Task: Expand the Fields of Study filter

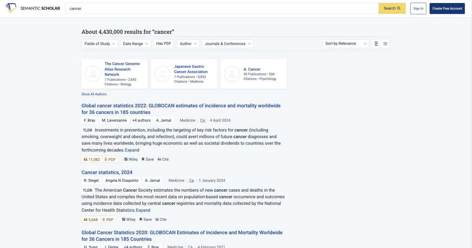Action: tap(100, 43)
